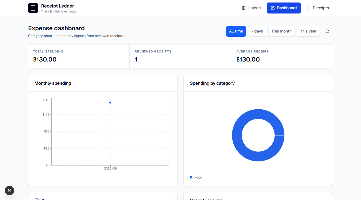Click the Expense dashboard heading
Viewport: 361px width, 200px height.
[x=56, y=28]
